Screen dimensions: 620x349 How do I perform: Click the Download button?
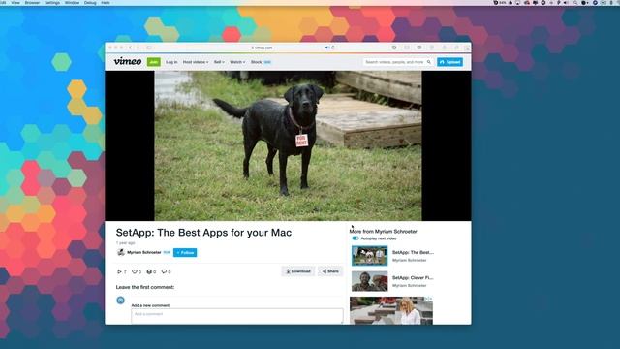pyautogui.click(x=298, y=271)
